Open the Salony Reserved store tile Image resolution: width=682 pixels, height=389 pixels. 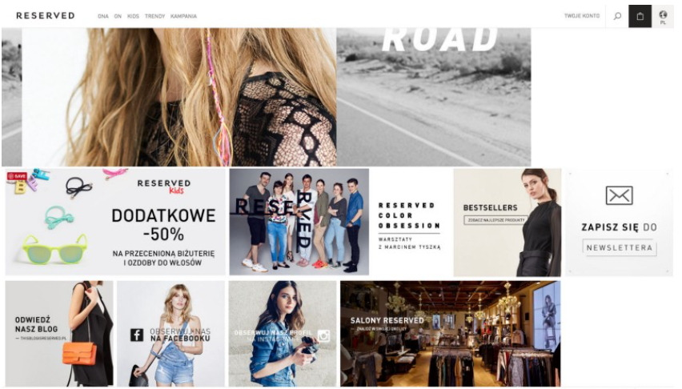click(x=450, y=333)
